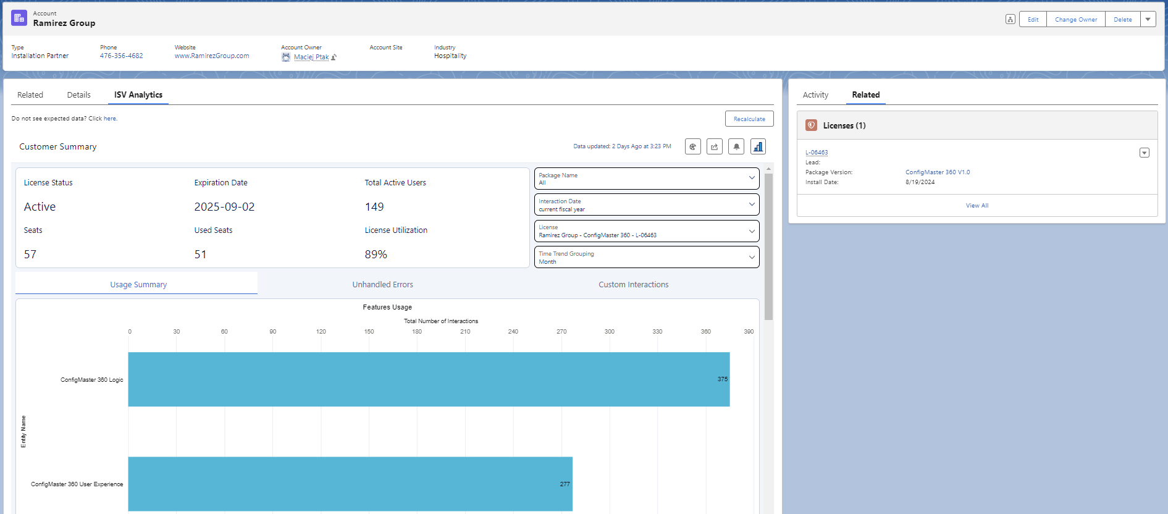Click the Total Active Users value 149
The width and height of the screenshot is (1168, 514).
tap(374, 207)
